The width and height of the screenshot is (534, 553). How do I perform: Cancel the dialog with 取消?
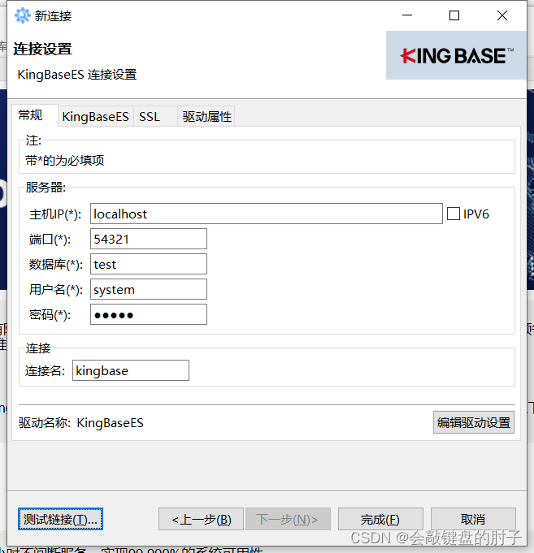(473, 519)
